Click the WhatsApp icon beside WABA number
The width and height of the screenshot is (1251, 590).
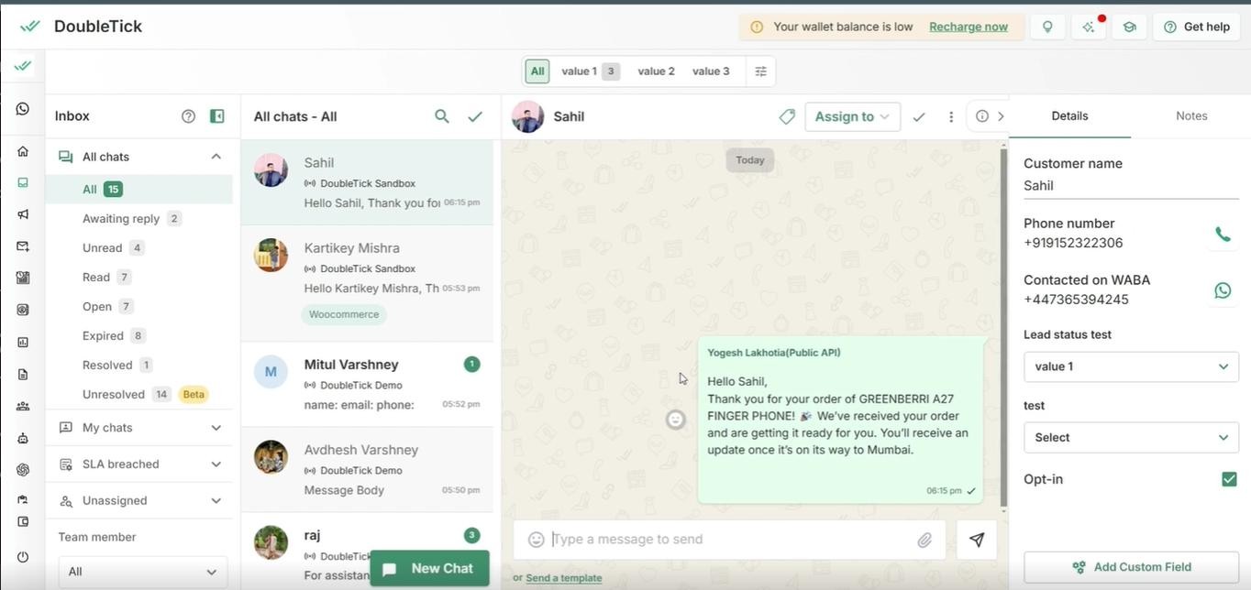(1222, 290)
